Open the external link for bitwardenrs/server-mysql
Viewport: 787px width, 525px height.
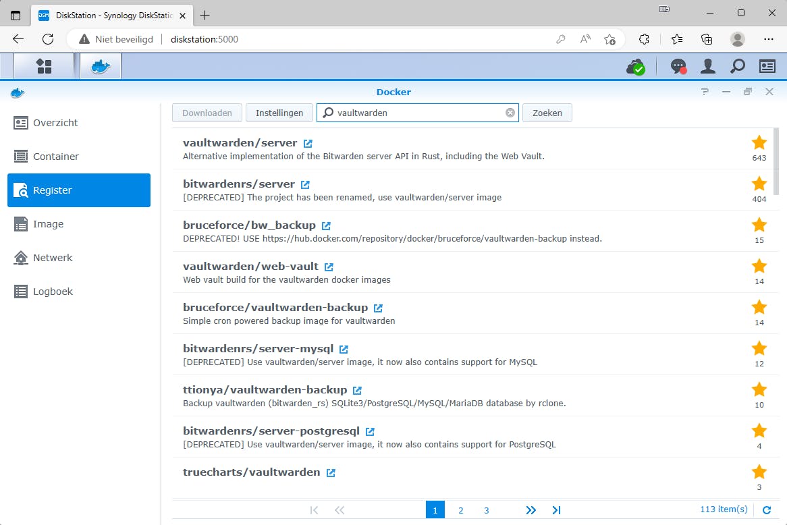click(x=344, y=350)
